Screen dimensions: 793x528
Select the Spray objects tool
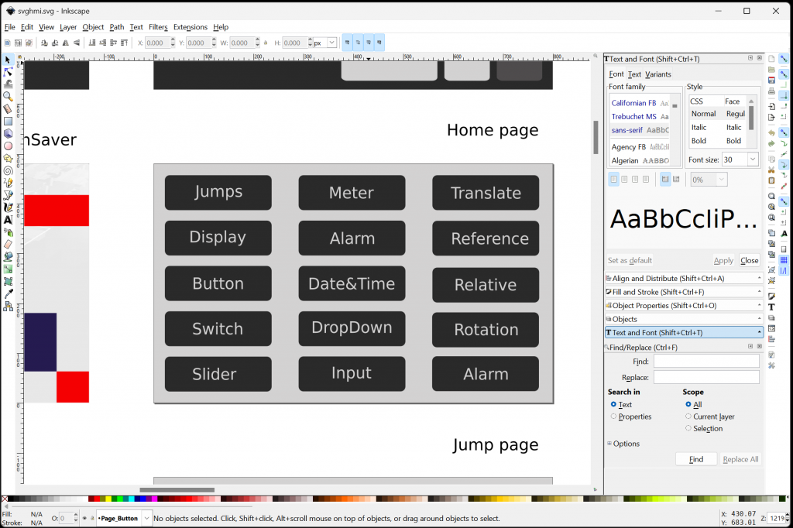click(8, 232)
